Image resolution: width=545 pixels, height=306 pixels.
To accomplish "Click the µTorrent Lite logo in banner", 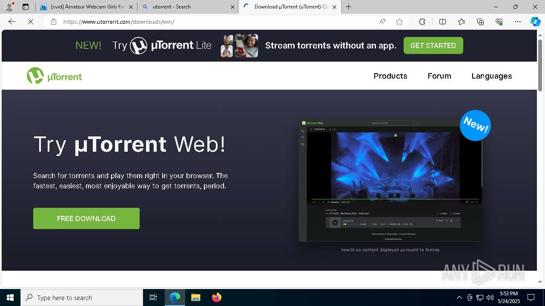I will [x=171, y=45].
